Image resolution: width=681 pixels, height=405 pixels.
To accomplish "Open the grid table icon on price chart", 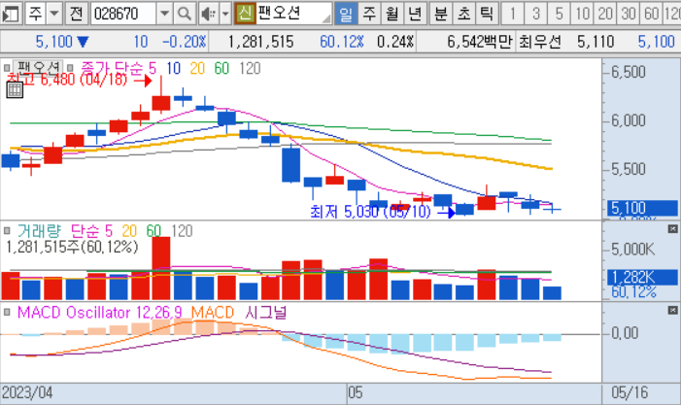I will tap(15, 90).
